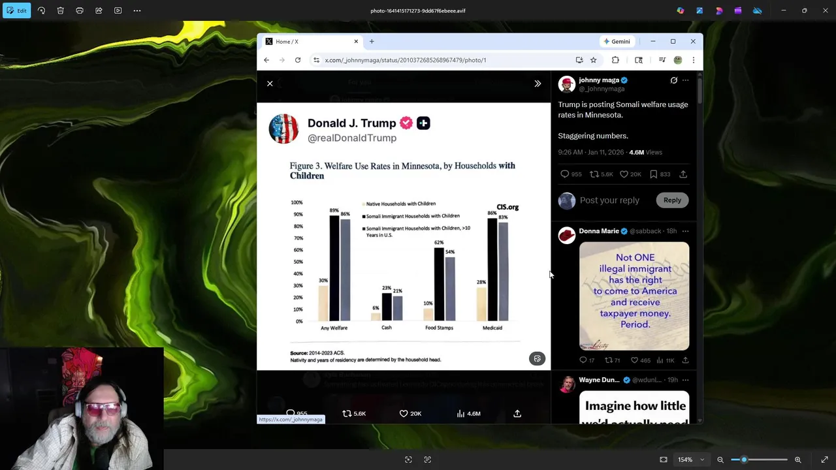The height and width of the screenshot is (470, 836).
Task: Select the Home / X tab
Action: pos(312,41)
